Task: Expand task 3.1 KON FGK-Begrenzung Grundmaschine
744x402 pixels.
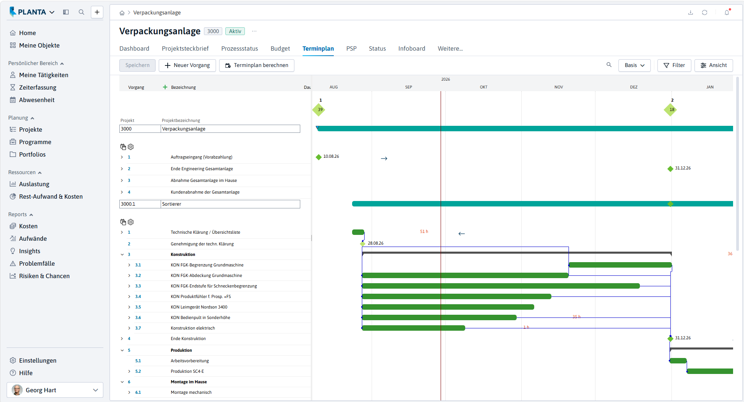Action: point(129,265)
